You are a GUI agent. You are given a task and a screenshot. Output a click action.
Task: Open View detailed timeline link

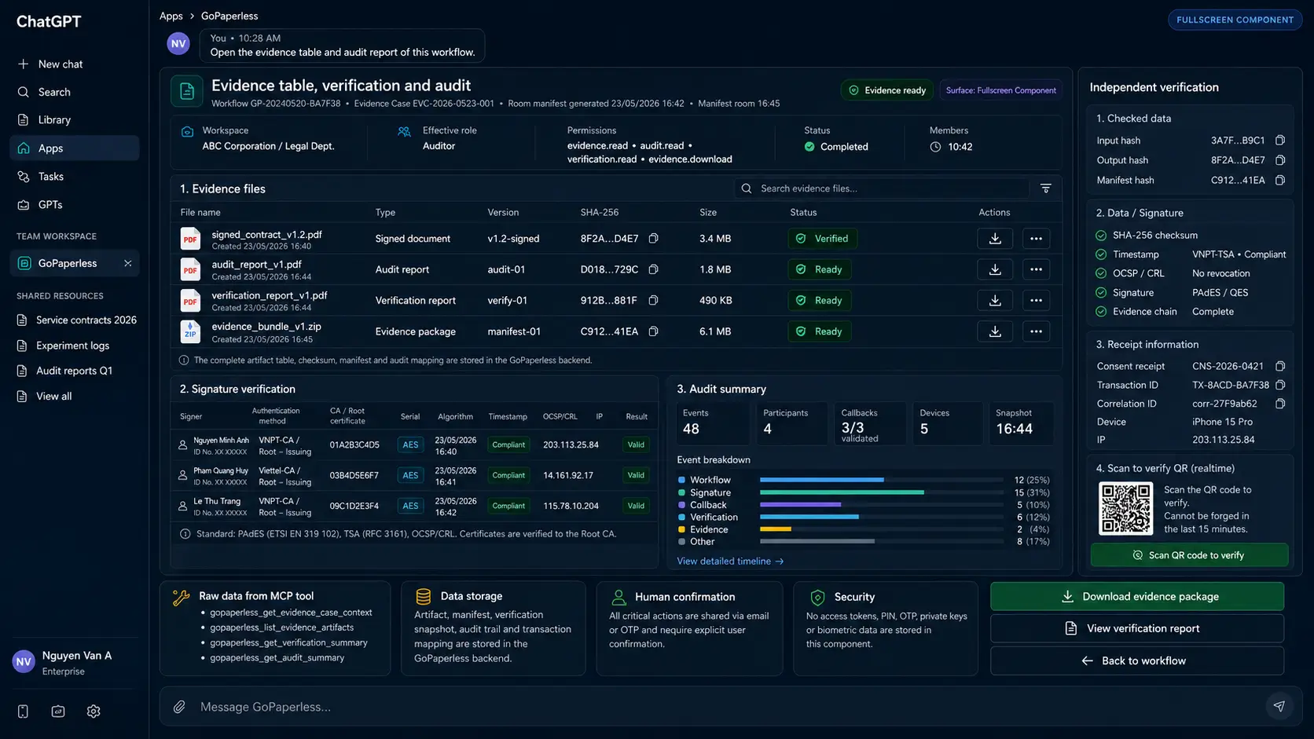pyautogui.click(x=730, y=562)
